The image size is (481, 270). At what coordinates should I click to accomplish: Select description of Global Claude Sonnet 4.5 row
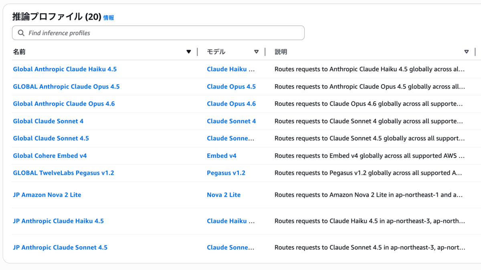(x=370, y=138)
